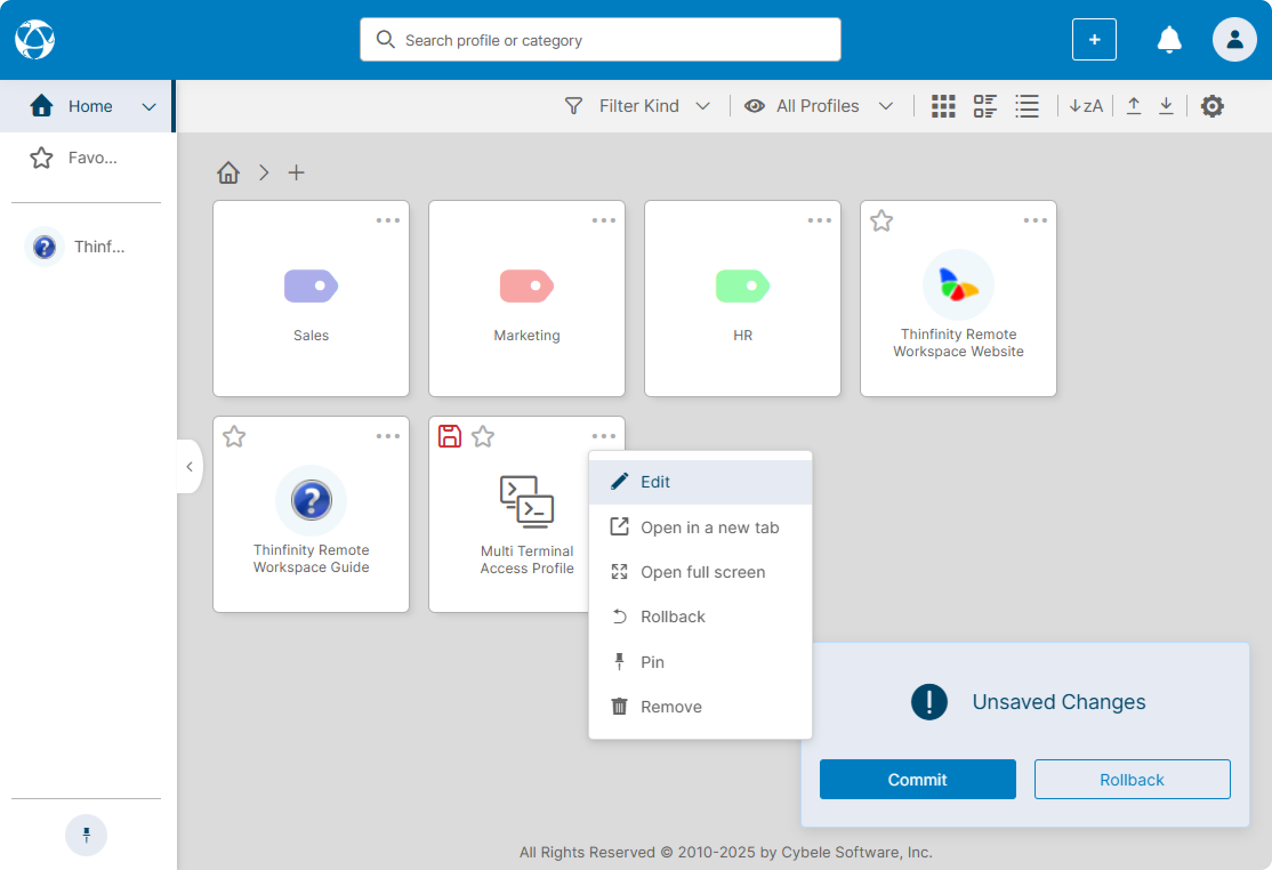Launch the Multi Terminal Access Profile icon
The height and width of the screenshot is (870, 1272).
526,501
